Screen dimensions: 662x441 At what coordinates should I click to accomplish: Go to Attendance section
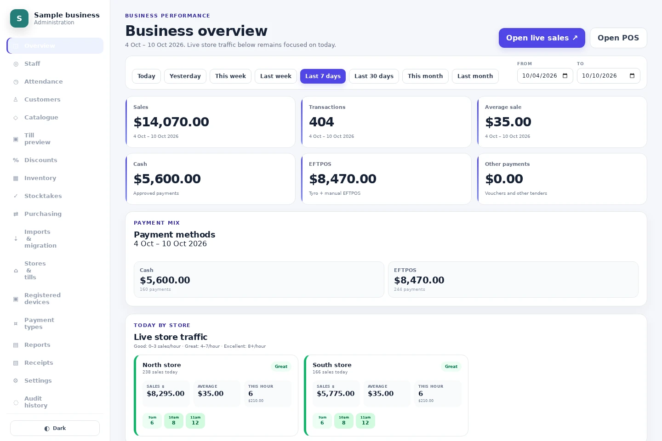tap(55, 82)
